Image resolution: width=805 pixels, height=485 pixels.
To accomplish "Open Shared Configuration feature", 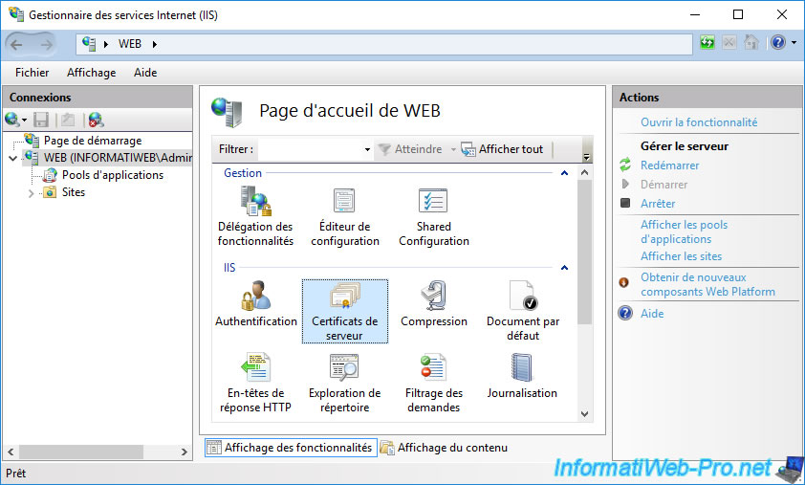I will [x=434, y=216].
